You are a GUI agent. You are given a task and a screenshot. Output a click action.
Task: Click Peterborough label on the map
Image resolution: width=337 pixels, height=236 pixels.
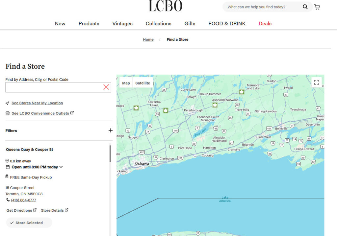[x=193, y=110]
